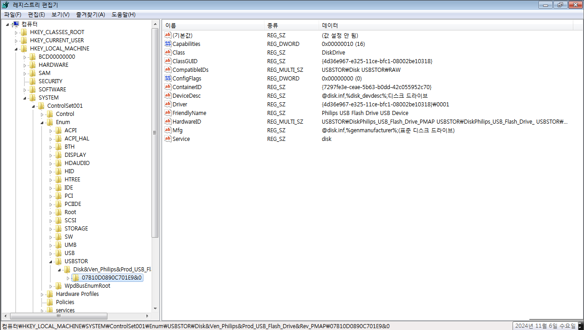The height and width of the screenshot is (330, 584).
Task: Expand the Hardware Profiles key arrow
Action: pyautogui.click(x=42, y=295)
